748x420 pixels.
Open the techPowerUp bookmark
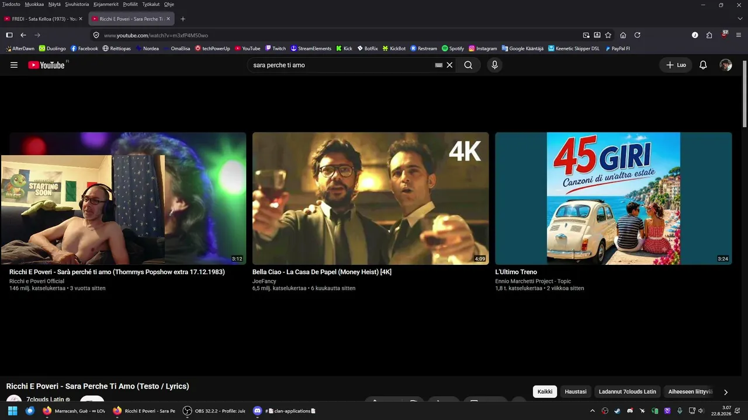(213, 48)
